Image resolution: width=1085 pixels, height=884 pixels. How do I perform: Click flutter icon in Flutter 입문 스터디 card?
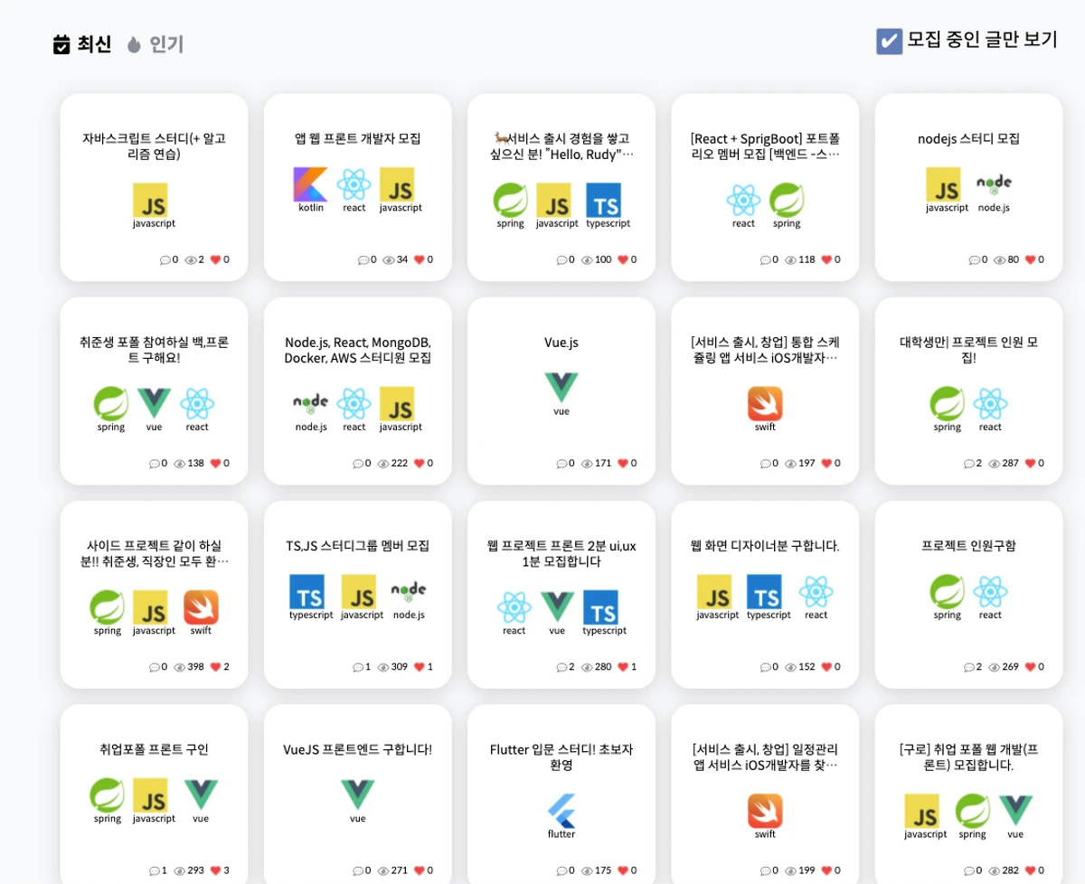coord(561,812)
